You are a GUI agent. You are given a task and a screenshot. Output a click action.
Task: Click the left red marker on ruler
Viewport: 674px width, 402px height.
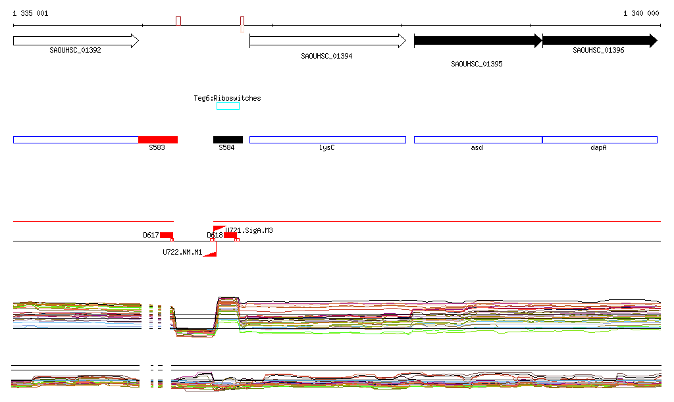pos(178,21)
